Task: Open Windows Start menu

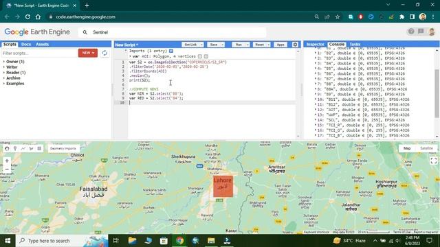Action: (x=8, y=241)
